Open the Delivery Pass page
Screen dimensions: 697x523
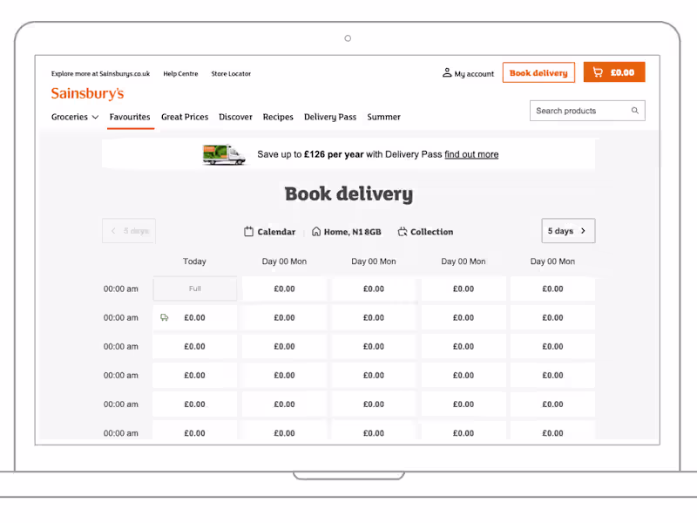coord(330,116)
